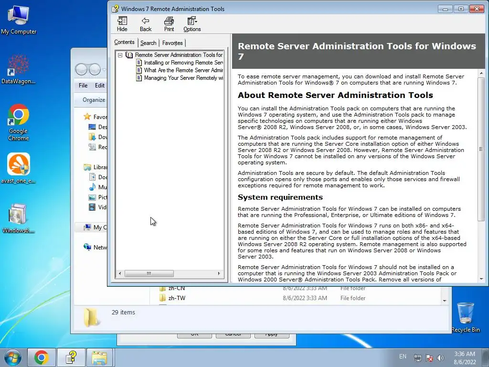Open the Recycle Bin
The width and height of the screenshot is (489, 367).
466,317
